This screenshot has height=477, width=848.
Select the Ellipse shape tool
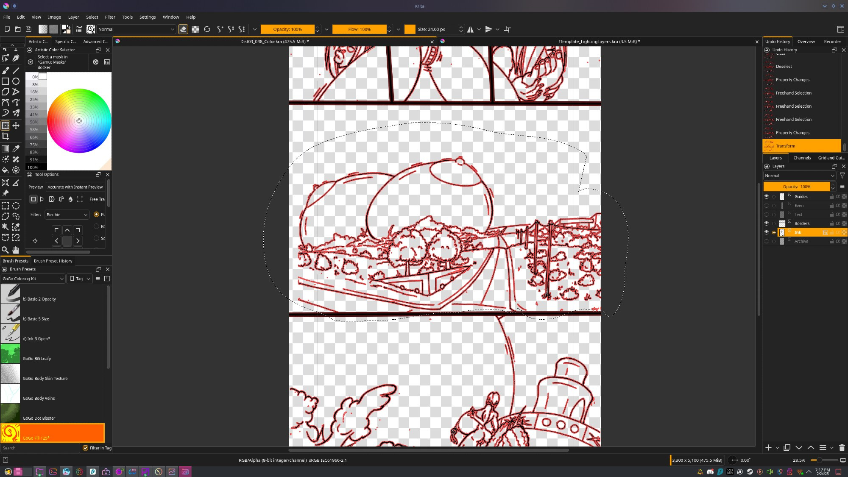16,81
